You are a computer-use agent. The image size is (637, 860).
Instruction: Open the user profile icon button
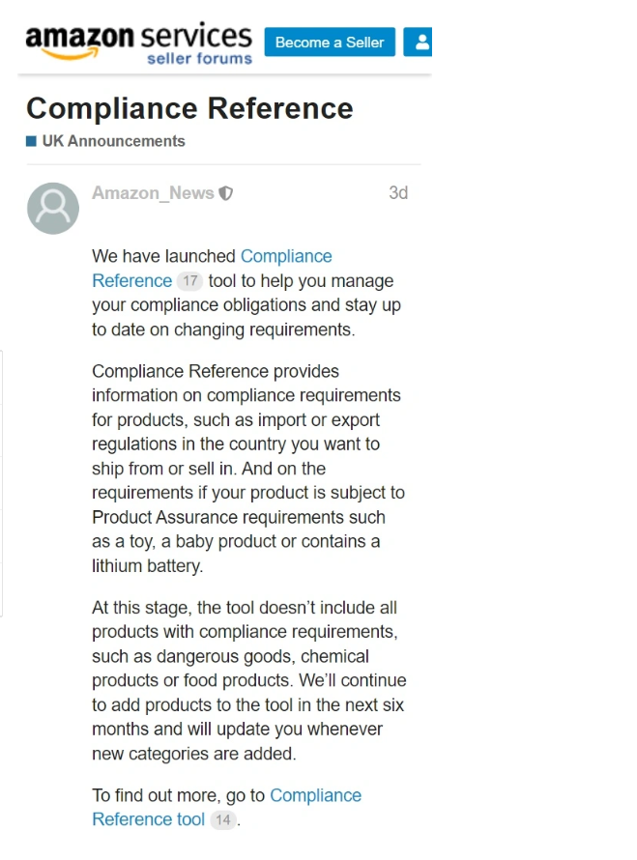pos(419,43)
